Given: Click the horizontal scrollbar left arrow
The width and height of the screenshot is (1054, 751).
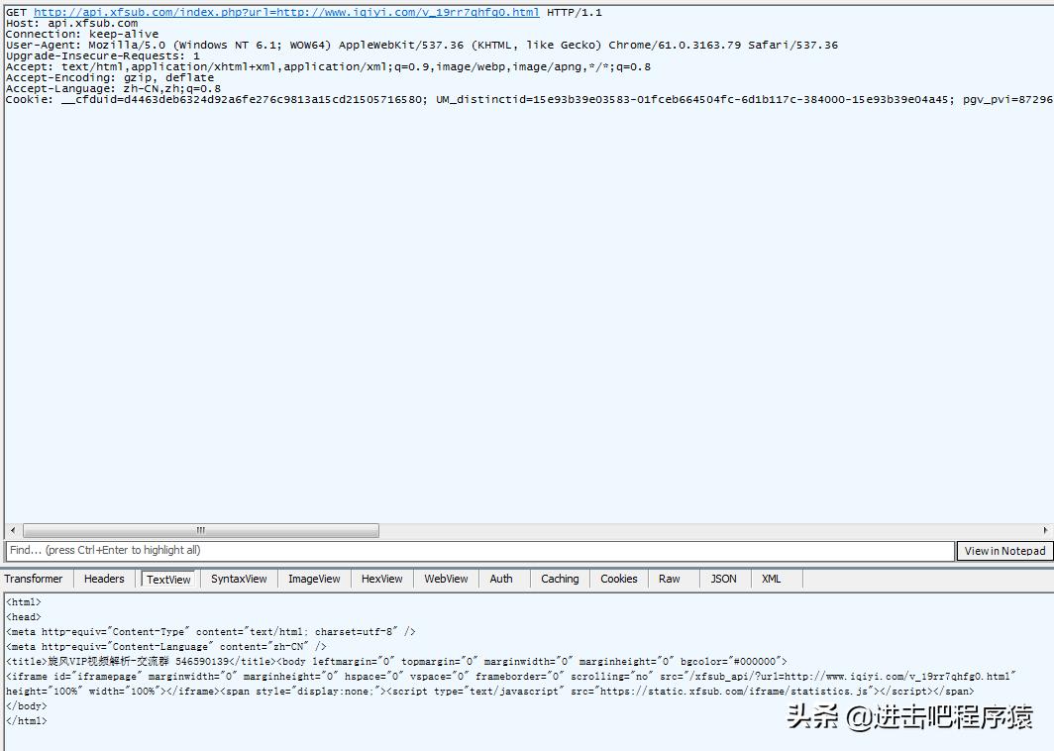Looking at the screenshot, I should tap(13, 530).
